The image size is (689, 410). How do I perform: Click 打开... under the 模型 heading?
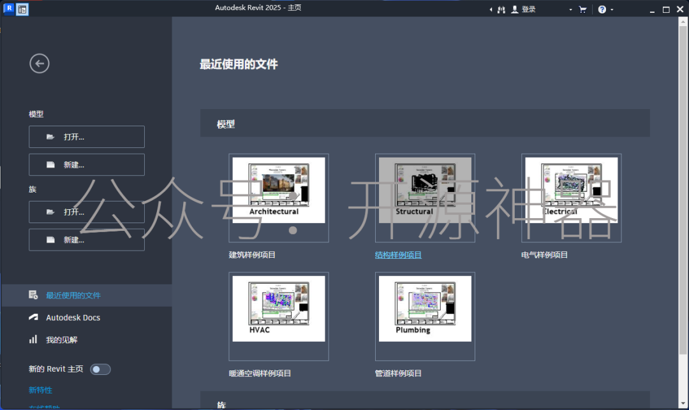point(87,137)
